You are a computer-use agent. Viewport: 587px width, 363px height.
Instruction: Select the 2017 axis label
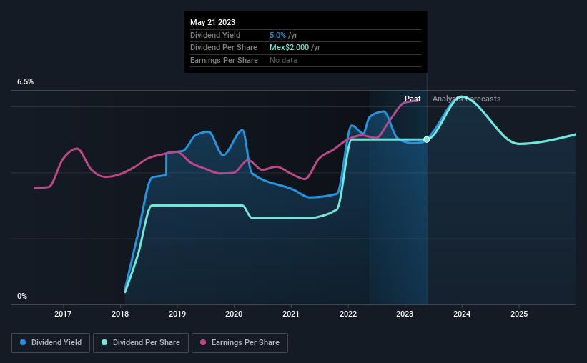coord(63,314)
